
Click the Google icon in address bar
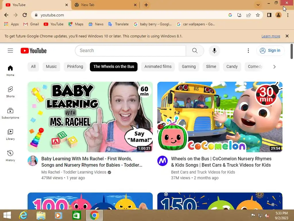click(x=230, y=15)
